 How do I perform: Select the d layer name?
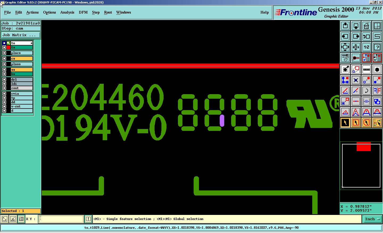[x=22, y=111]
